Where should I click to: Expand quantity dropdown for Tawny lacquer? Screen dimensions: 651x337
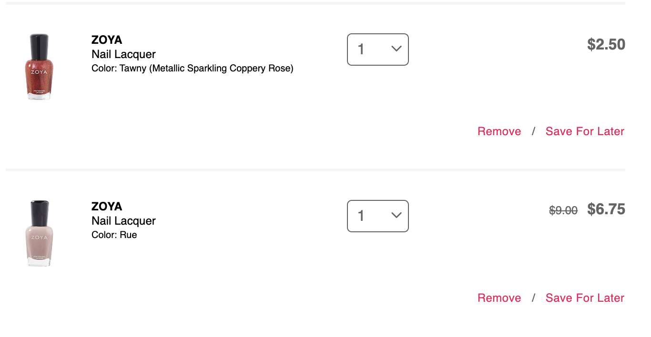(x=378, y=50)
